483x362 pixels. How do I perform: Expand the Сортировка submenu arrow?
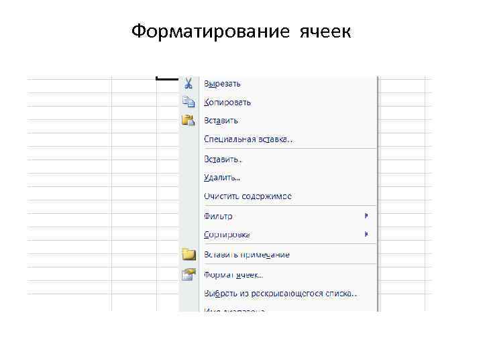coord(366,234)
